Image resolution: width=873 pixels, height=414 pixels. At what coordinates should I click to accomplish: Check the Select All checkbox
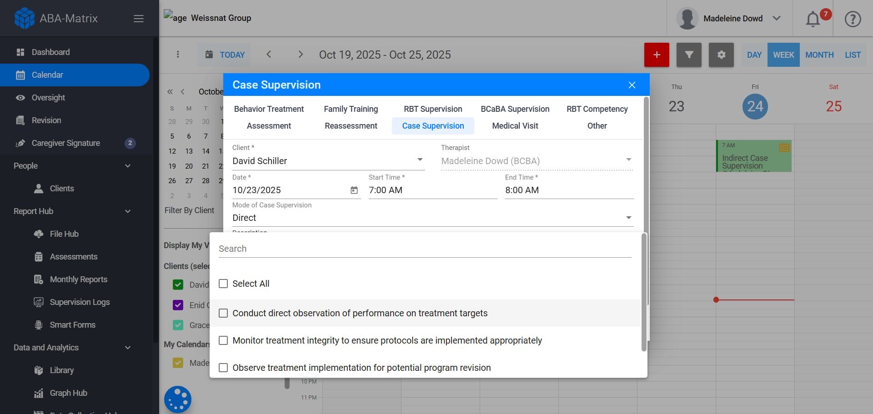pyautogui.click(x=223, y=284)
